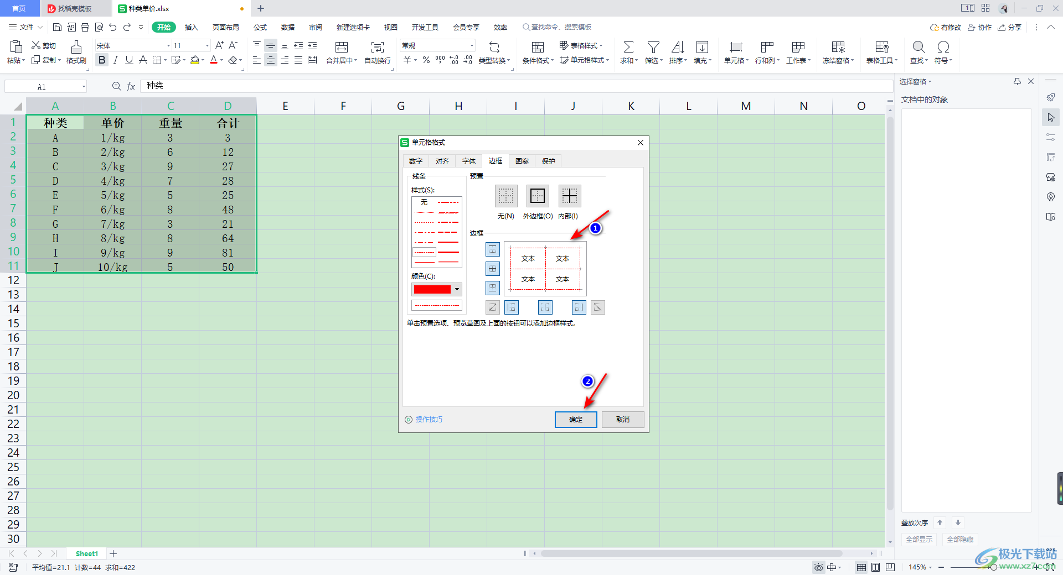Open the 操作技巧 tips link

424,420
